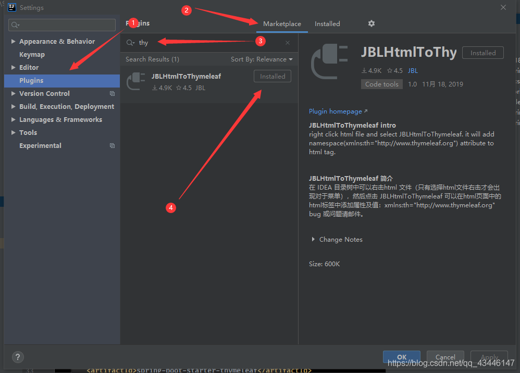Viewport: 520px width, 373px height.
Task: Open the Sort By Relevance dropdown
Action: click(x=262, y=59)
